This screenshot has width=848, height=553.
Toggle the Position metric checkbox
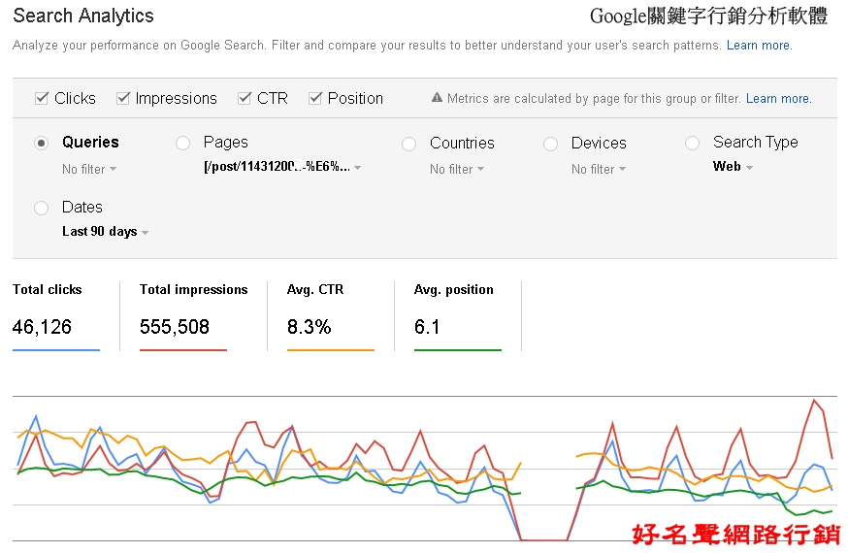(315, 98)
